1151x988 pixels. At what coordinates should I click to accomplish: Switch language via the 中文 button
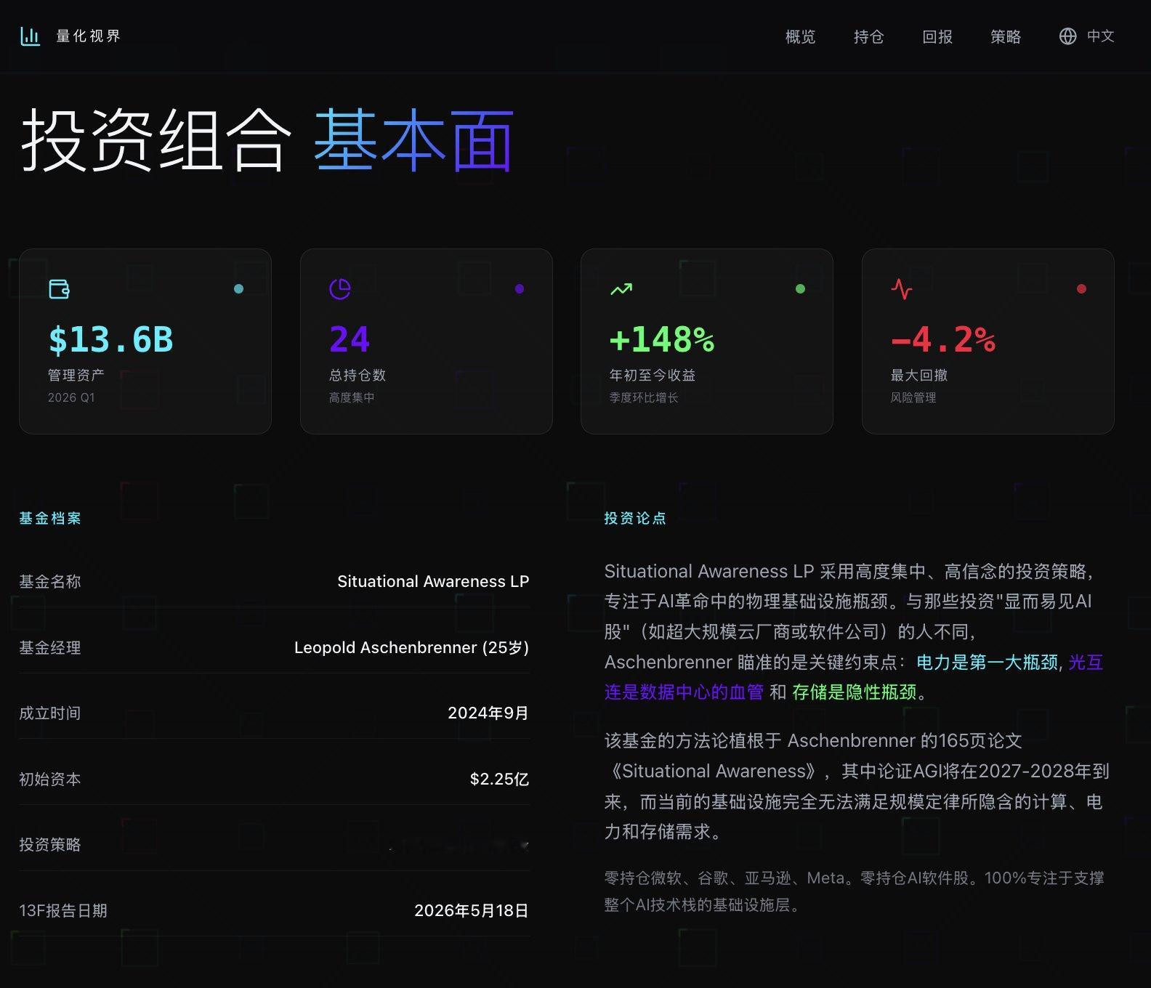pyautogui.click(x=1100, y=36)
